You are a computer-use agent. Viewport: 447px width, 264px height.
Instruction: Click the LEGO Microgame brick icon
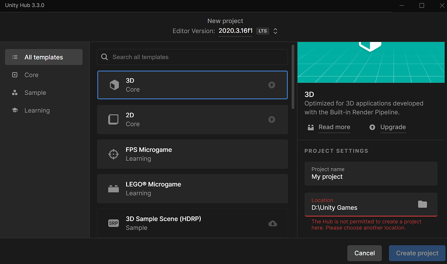point(113,188)
